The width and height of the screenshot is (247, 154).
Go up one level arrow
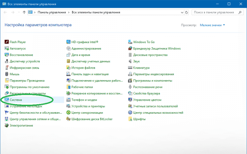click(x=24, y=12)
